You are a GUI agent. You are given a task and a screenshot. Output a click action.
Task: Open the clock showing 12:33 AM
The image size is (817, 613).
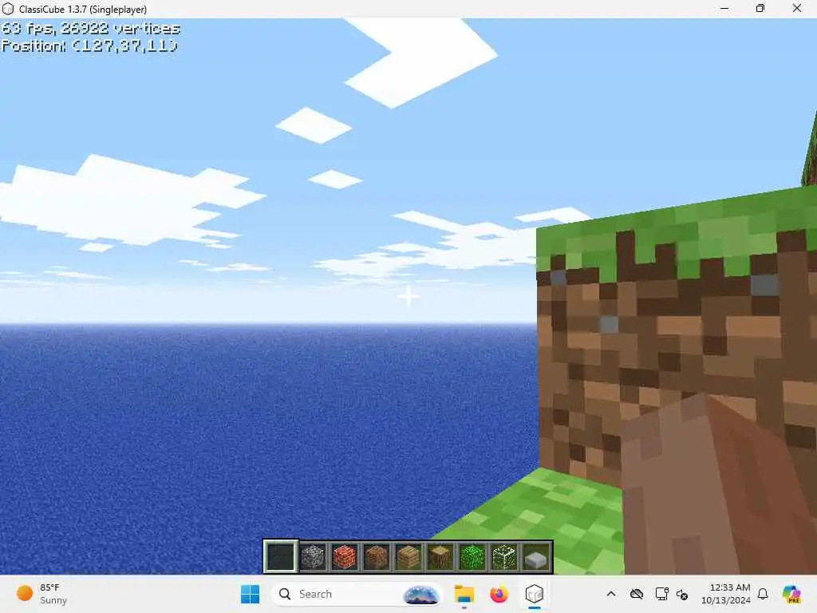pyautogui.click(x=725, y=594)
